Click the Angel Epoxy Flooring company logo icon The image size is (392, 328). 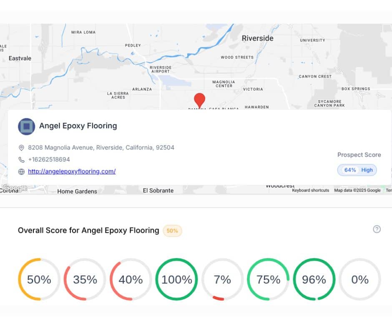tap(26, 126)
